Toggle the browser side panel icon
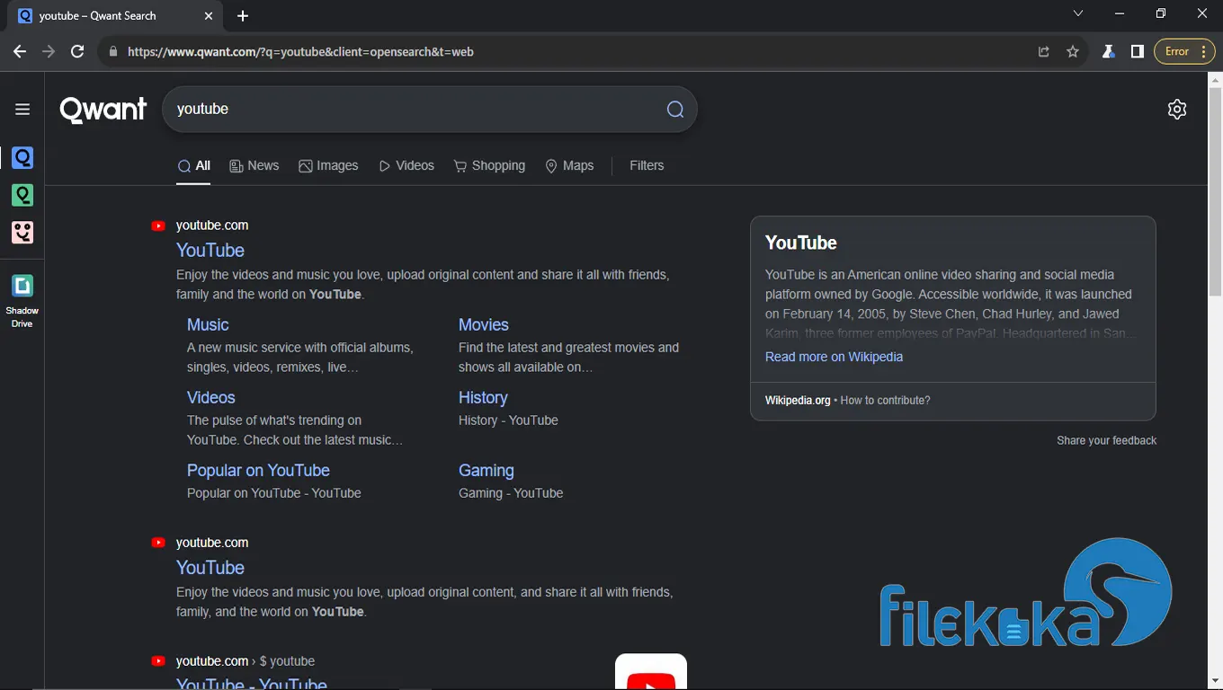Image resolution: width=1223 pixels, height=690 pixels. click(1138, 52)
